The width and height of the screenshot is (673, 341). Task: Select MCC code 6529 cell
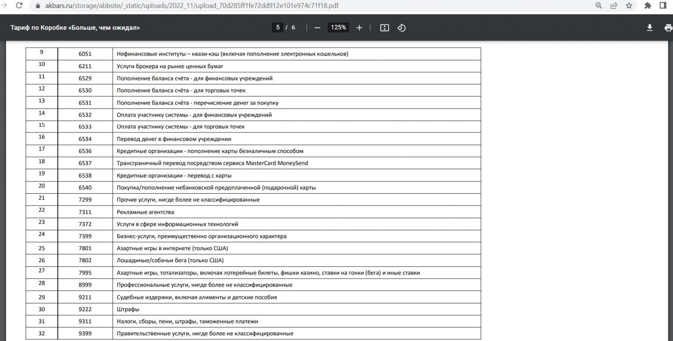pos(85,78)
